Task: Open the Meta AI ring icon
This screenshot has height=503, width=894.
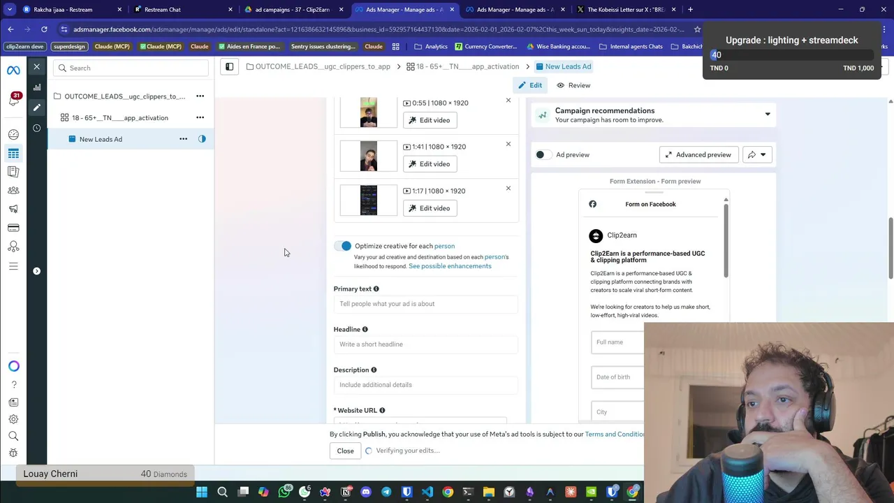Action: [x=13, y=366]
